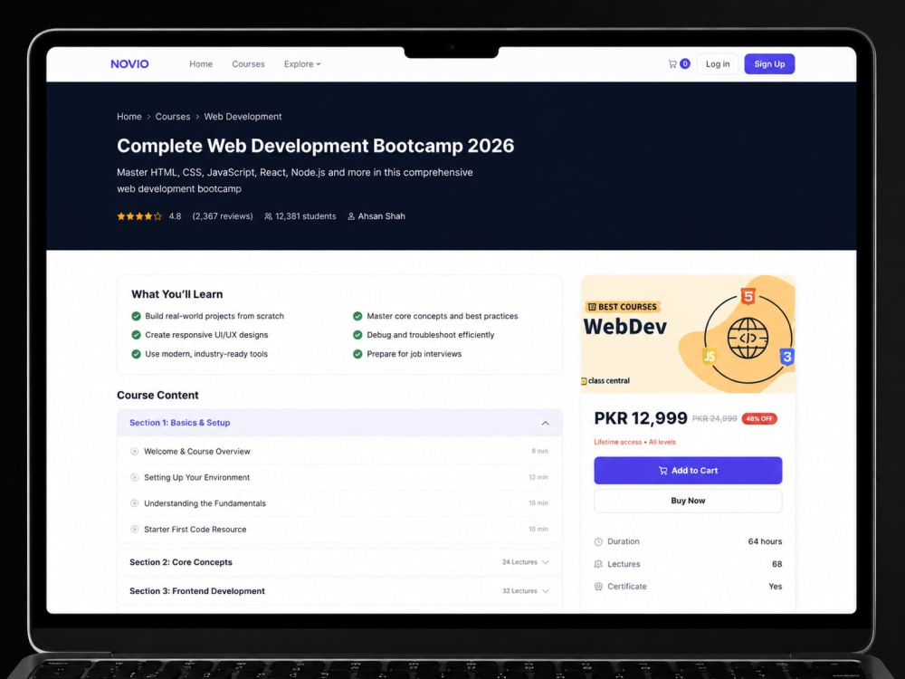The height and width of the screenshot is (679, 905).
Task: Click the chevron next to 24 Lectures
Action: pos(546,562)
